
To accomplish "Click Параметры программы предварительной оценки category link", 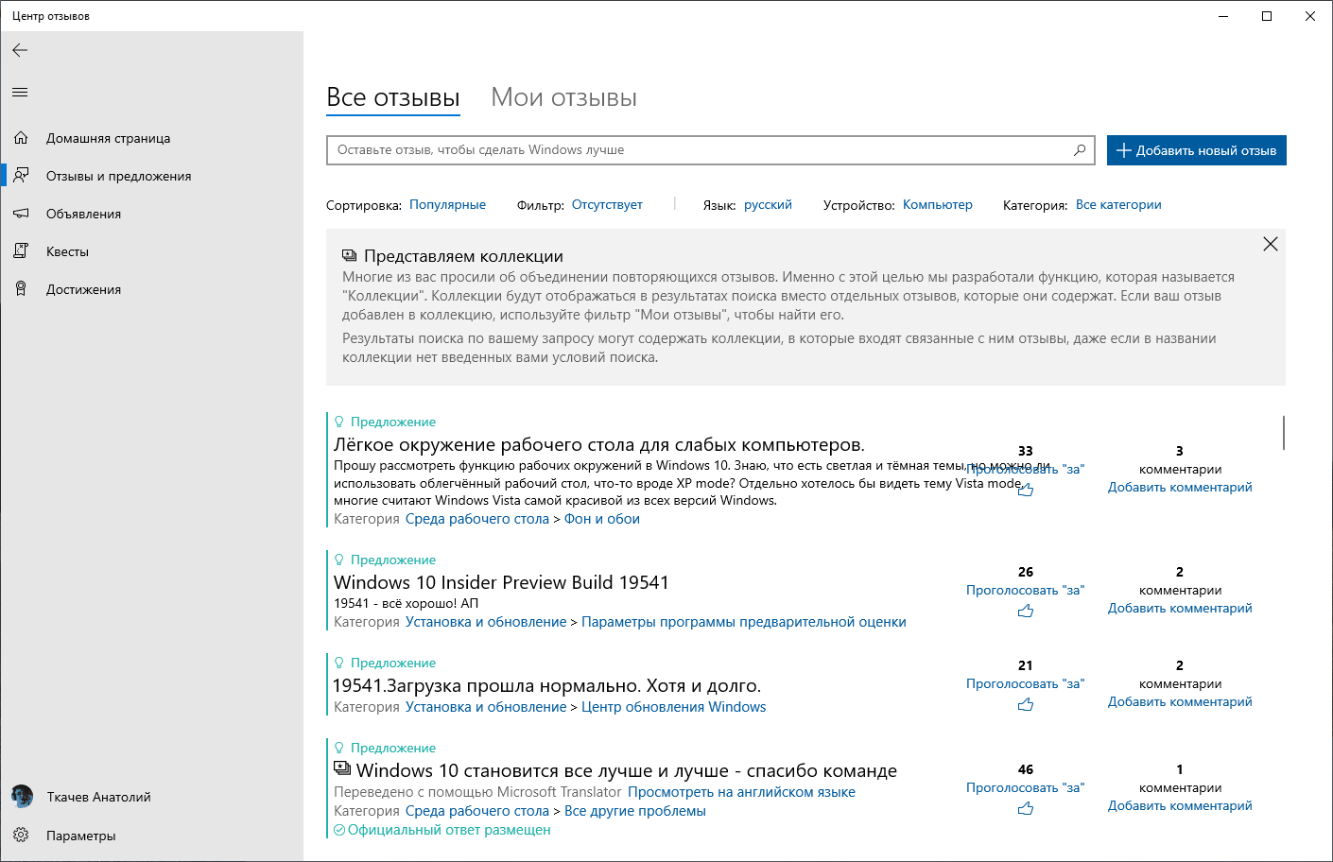I will [744, 622].
